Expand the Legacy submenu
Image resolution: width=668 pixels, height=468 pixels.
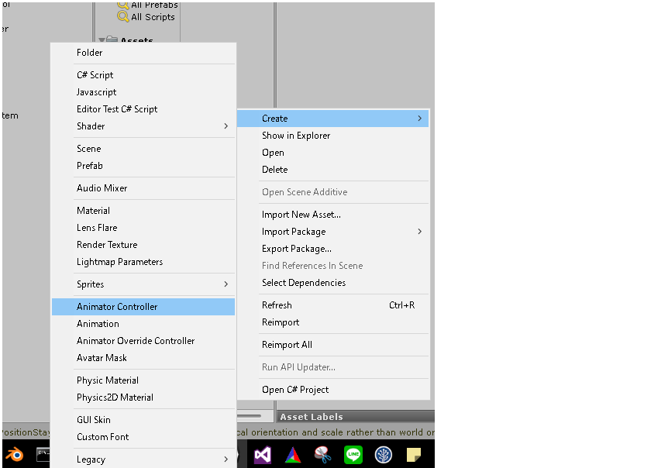[143, 459]
